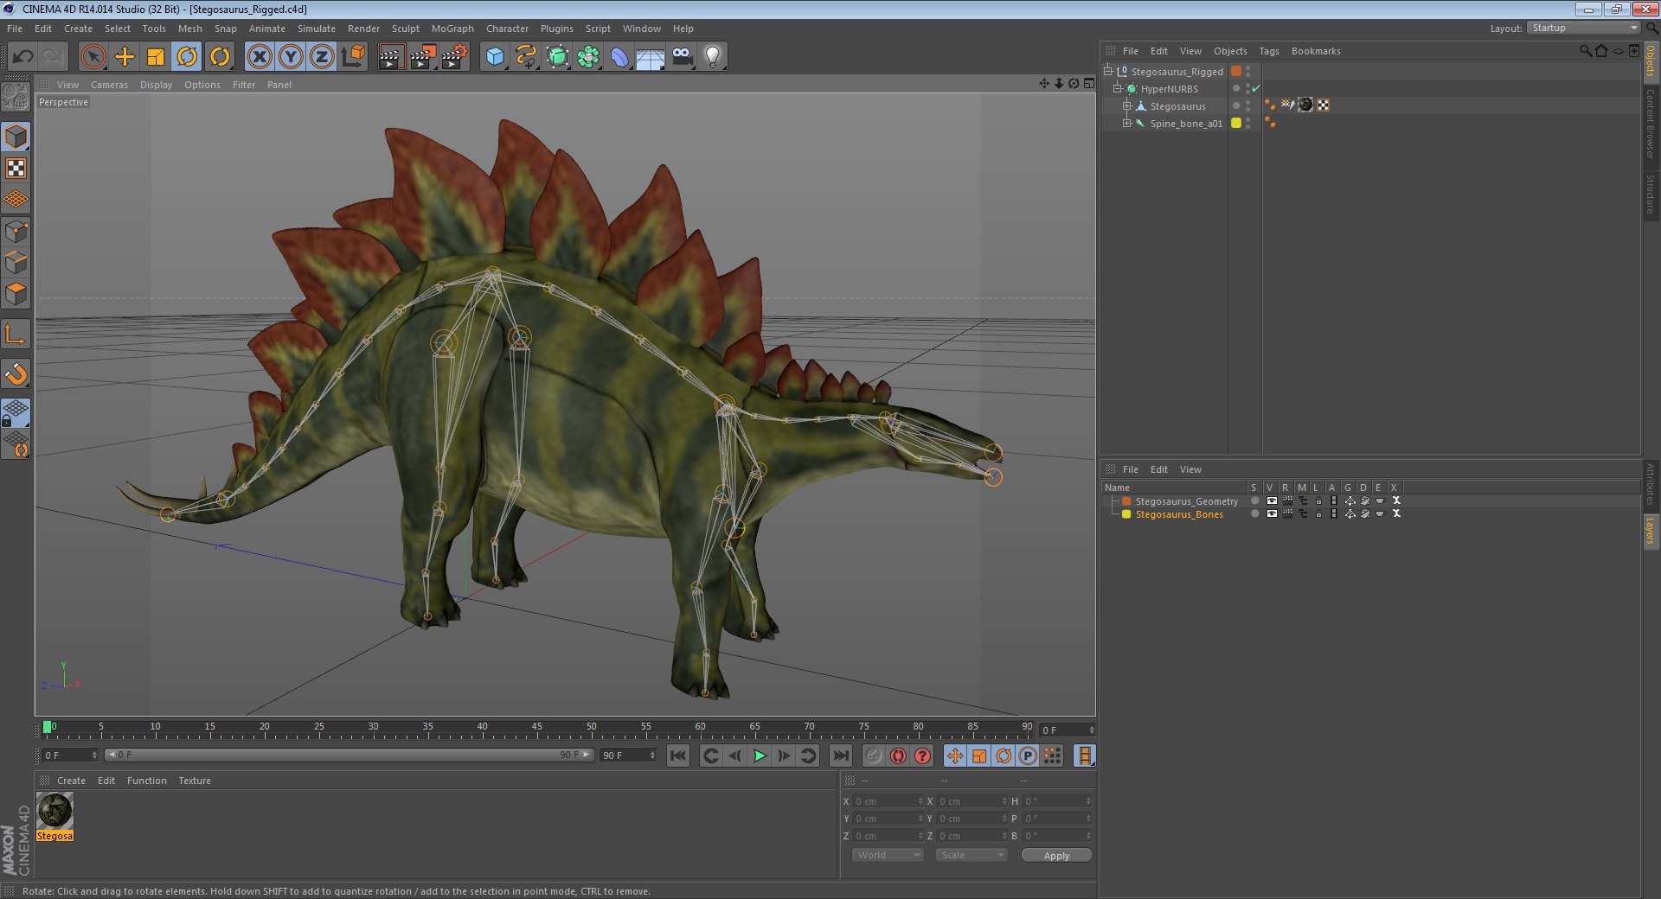Screen dimensions: 1661x899
Task: Open the Simulate menu
Action: click(317, 29)
